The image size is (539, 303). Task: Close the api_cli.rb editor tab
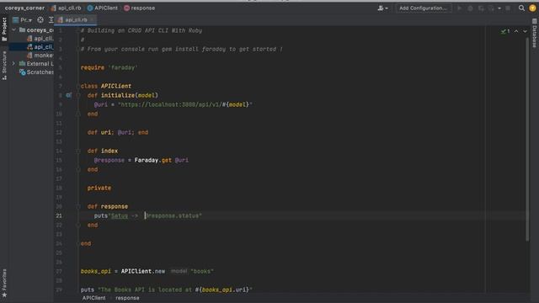[x=92, y=20]
